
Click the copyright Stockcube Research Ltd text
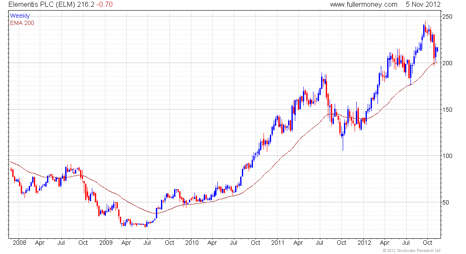pyautogui.click(x=411, y=251)
